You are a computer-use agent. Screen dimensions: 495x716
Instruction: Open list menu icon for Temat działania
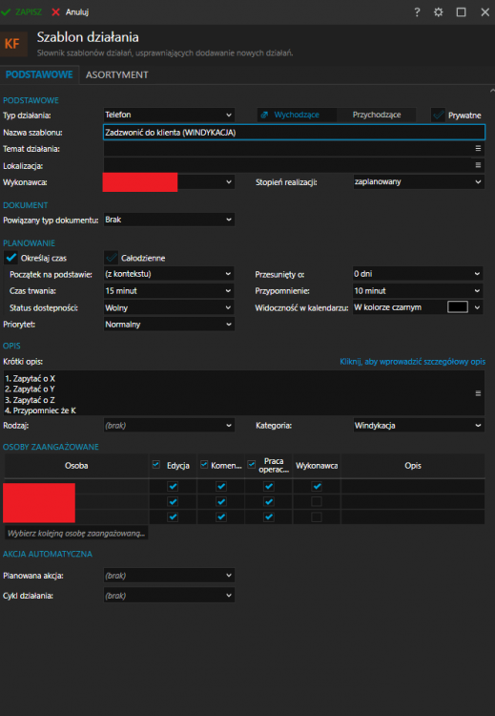[478, 148]
